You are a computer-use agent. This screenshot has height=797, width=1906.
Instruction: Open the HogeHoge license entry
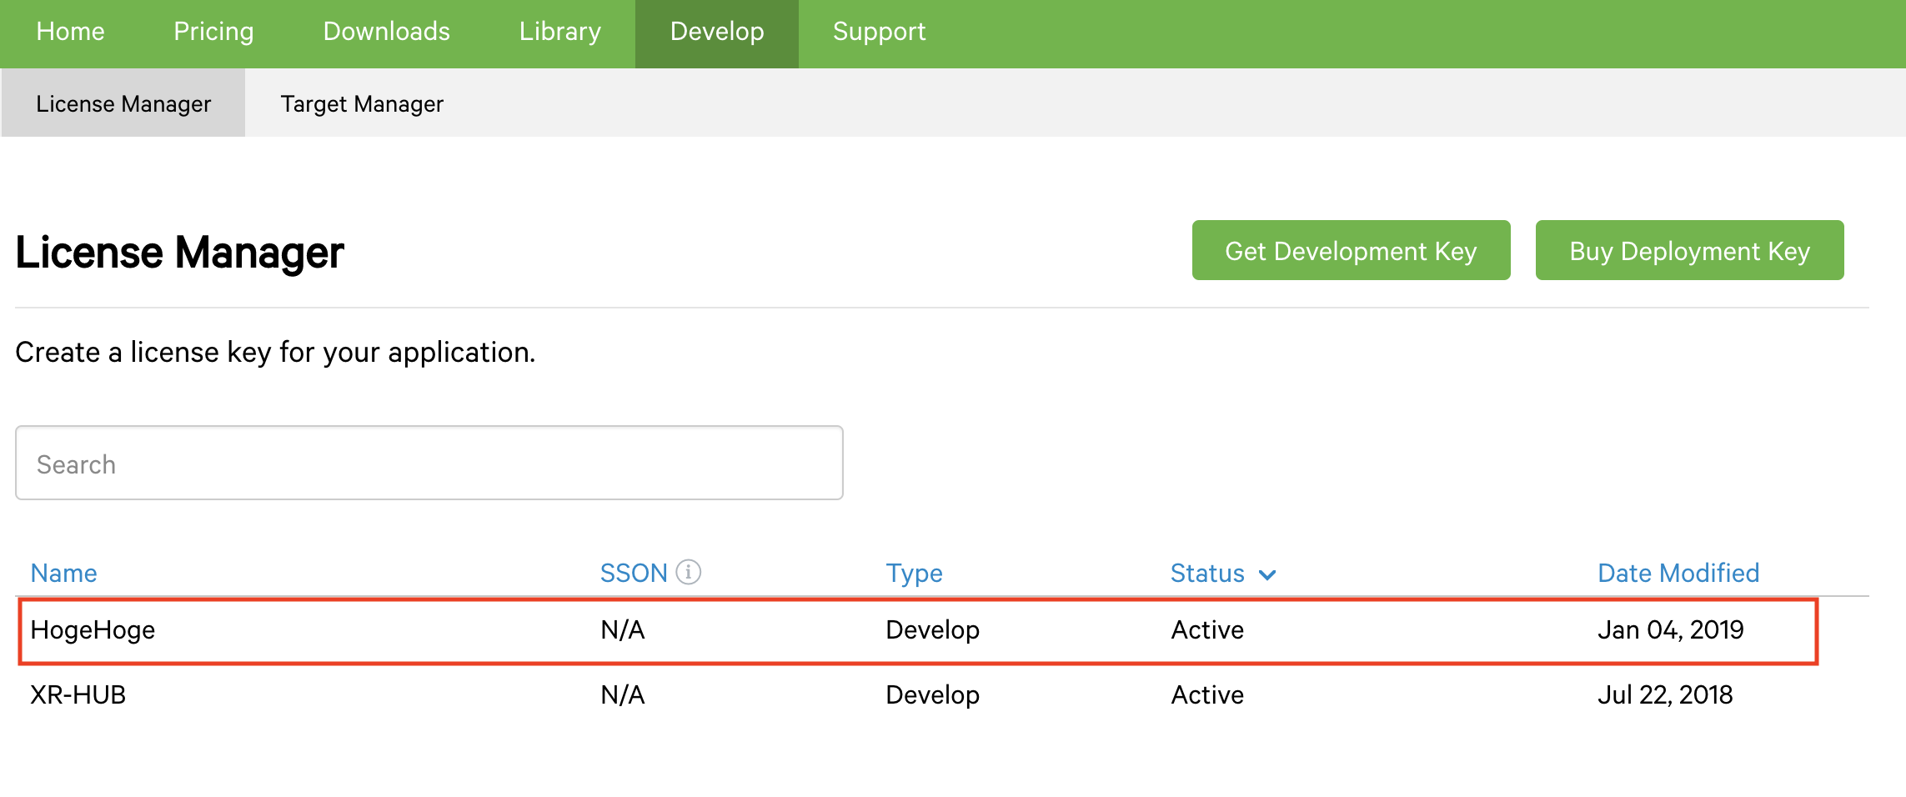pos(93,629)
